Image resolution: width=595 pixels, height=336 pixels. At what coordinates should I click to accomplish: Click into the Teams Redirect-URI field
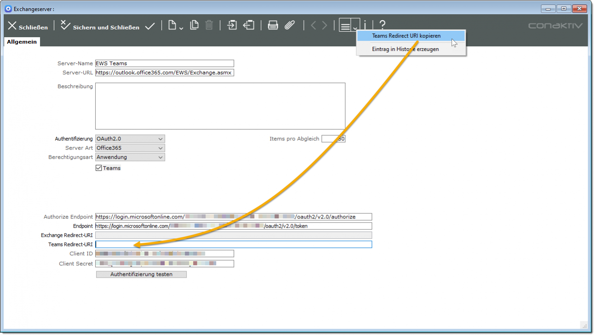pyautogui.click(x=233, y=244)
